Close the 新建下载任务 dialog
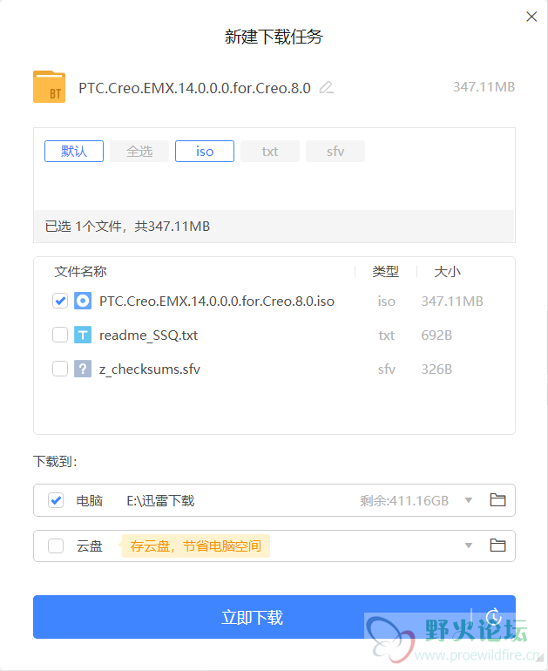Image resolution: width=548 pixels, height=671 pixels. tap(531, 17)
